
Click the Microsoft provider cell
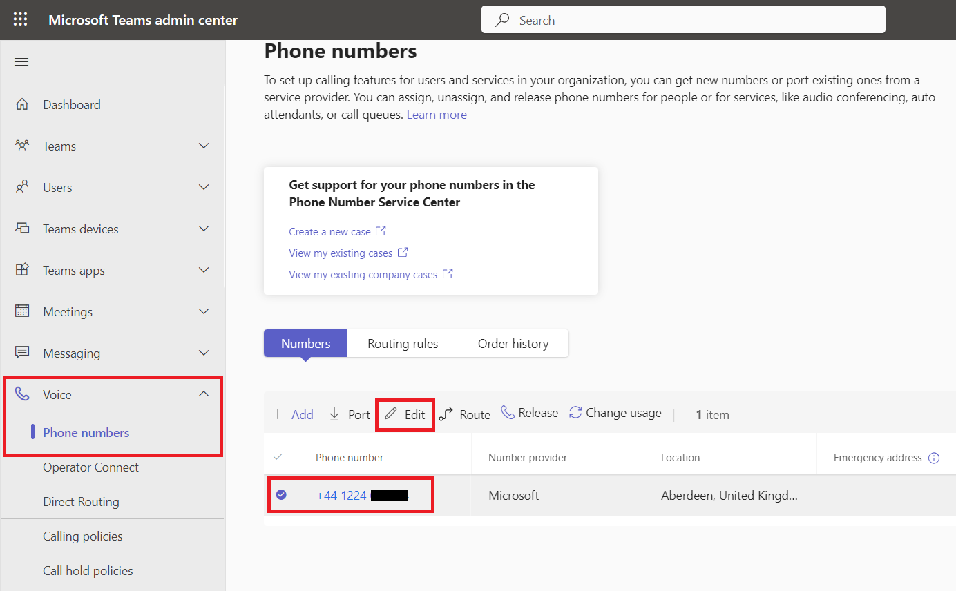coord(514,495)
